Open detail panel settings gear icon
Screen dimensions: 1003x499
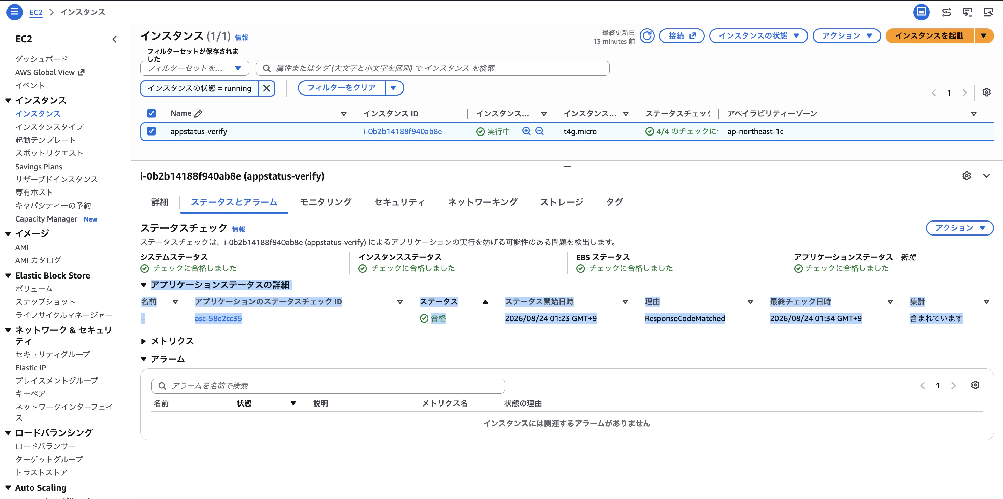click(x=966, y=176)
